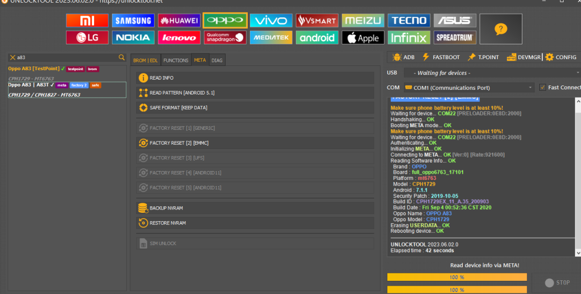Click the Read device info via META! text
This screenshot has height=294, width=581.
484,265
